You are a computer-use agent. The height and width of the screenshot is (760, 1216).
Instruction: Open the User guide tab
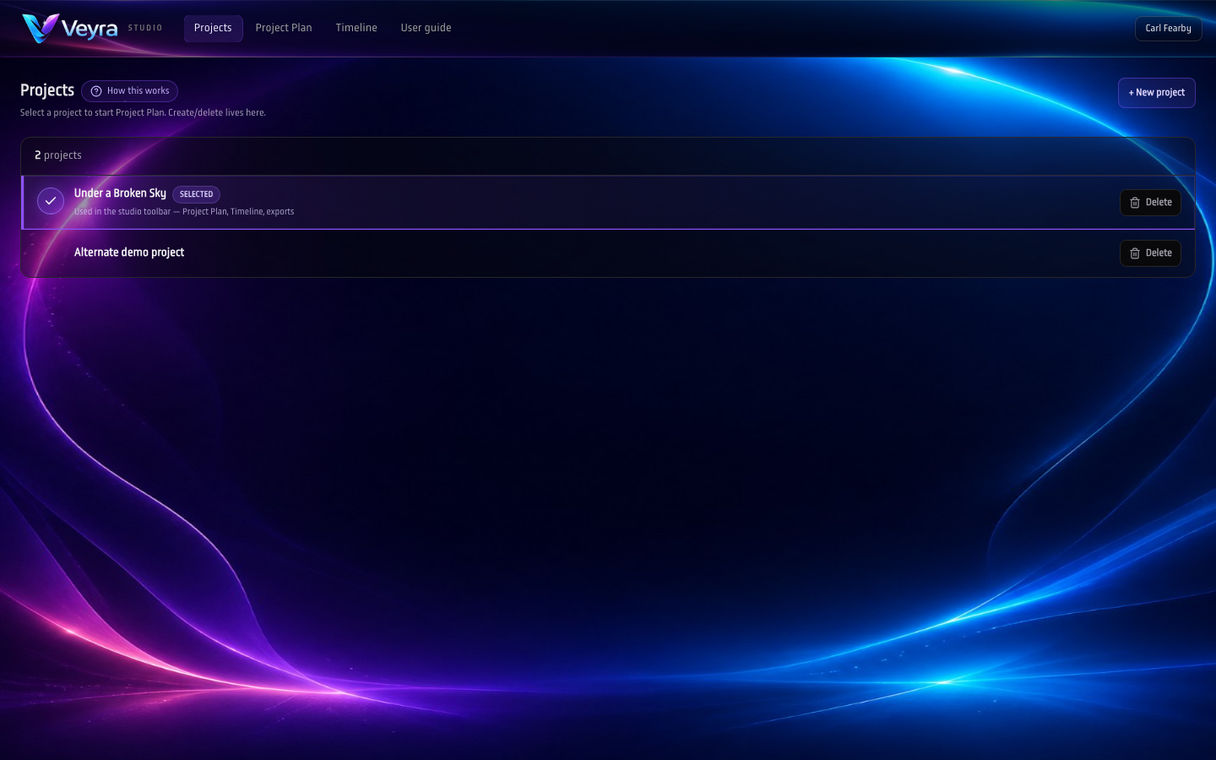tap(426, 28)
